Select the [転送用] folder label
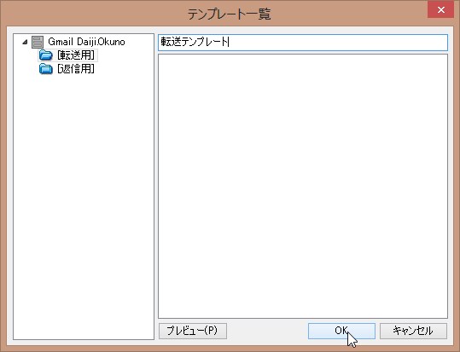This screenshot has width=460, height=352. point(76,55)
